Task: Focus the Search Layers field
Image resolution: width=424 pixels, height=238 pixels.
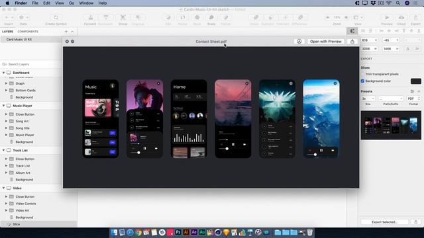Action: point(32,64)
